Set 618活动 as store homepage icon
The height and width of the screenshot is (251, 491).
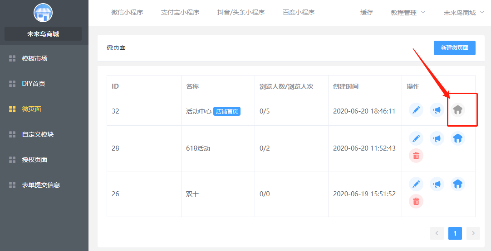click(x=458, y=138)
